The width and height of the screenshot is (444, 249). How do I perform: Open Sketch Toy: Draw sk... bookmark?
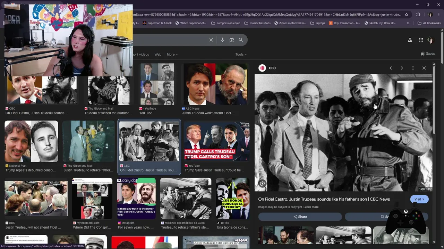coord(380,23)
